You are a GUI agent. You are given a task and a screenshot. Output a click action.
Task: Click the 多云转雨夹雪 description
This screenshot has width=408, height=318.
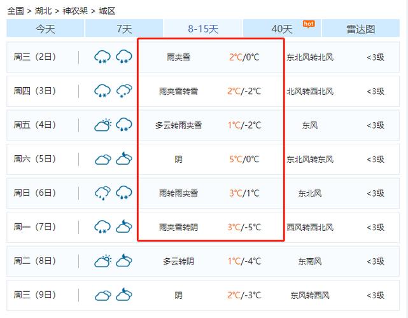178,125
